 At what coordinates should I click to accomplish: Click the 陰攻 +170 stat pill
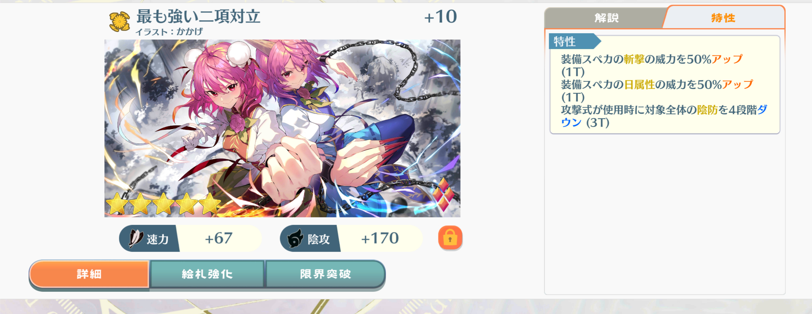pyautogui.click(x=351, y=238)
